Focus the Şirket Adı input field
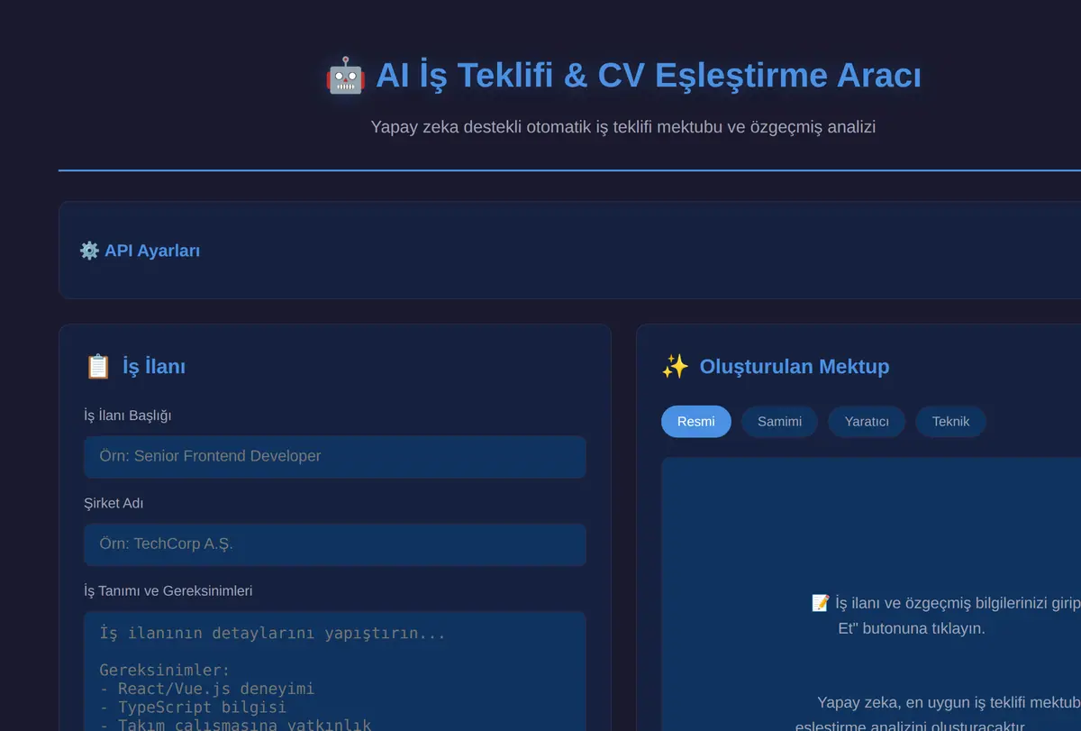 [x=335, y=544]
